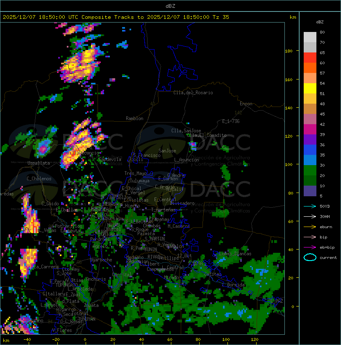This screenshot has width=341, height=345.
Task: Click the 'Clla.del_Rosario' map label
Action: [x=193, y=93]
